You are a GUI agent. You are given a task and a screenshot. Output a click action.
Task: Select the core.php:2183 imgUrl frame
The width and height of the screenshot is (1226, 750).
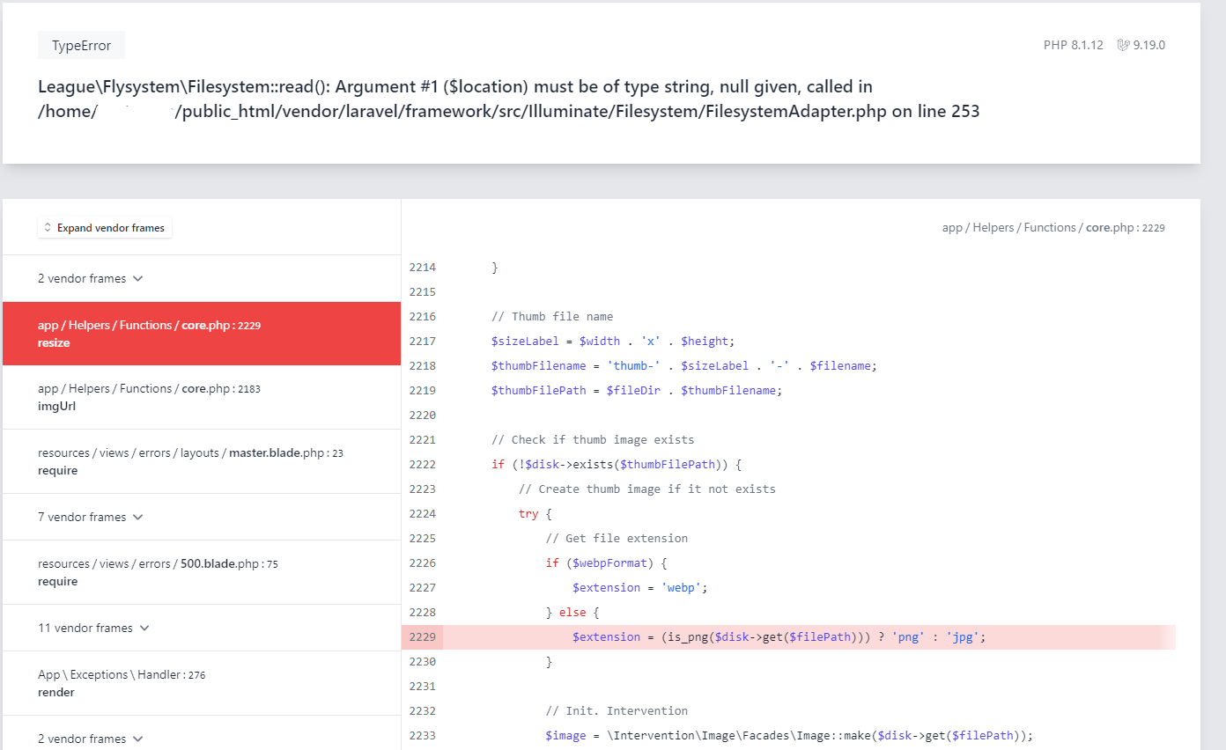[202, 397]
